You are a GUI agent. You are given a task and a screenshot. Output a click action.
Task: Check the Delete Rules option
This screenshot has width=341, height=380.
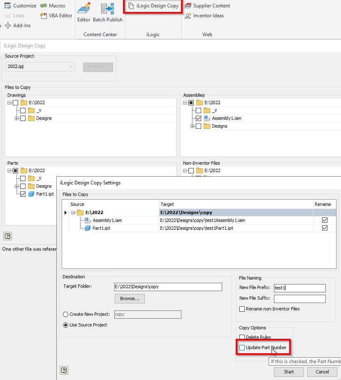(242, 337)
